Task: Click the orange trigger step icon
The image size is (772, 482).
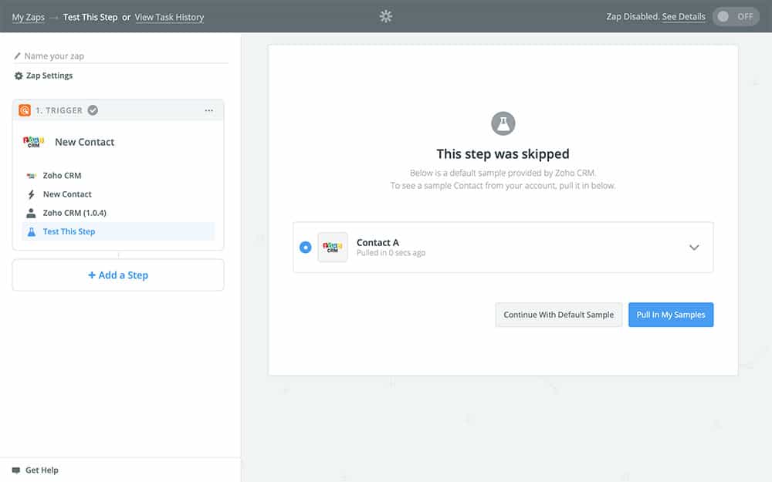Action: tap(25, 110)
